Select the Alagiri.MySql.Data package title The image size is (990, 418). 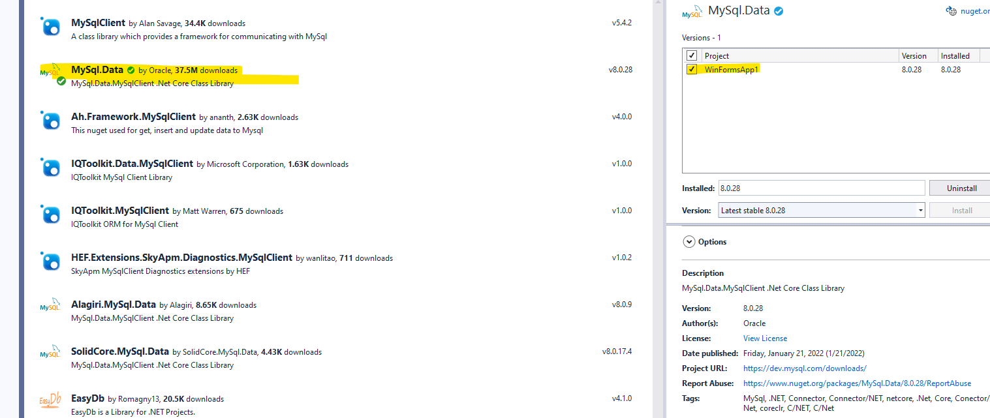pos(114,305)
